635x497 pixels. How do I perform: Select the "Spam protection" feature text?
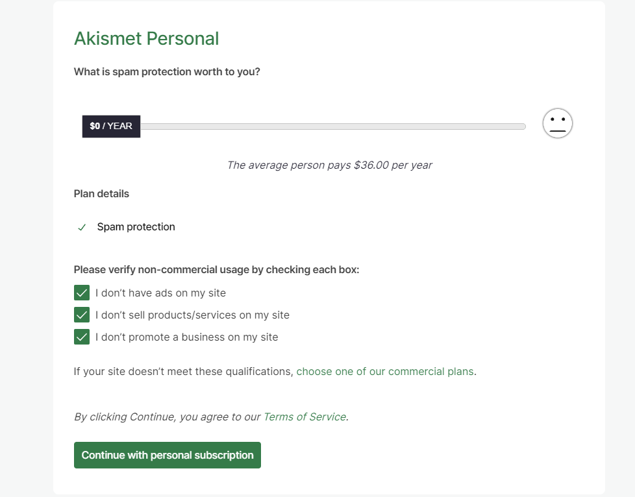(x=136, y=227)
